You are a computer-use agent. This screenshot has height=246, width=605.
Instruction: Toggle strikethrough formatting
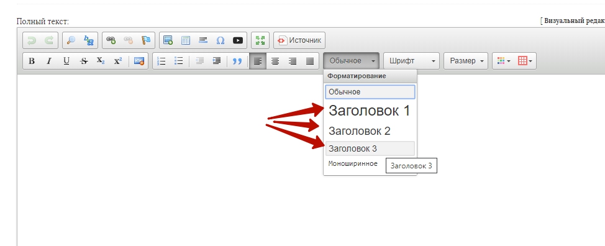pos(84,61)
